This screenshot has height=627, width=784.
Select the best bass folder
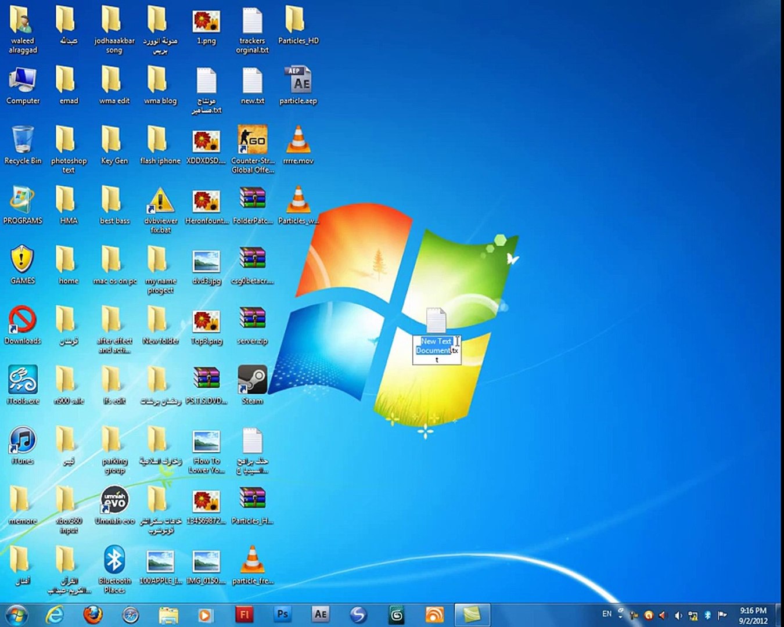(114, 205)
